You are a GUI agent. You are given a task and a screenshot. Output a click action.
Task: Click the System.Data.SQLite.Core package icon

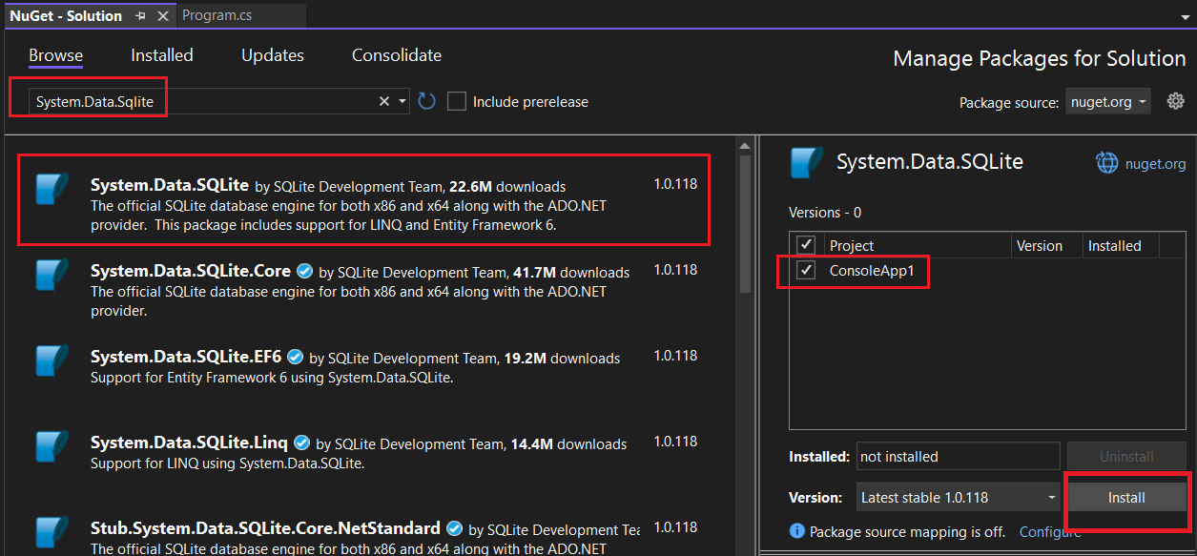point(50,276)
